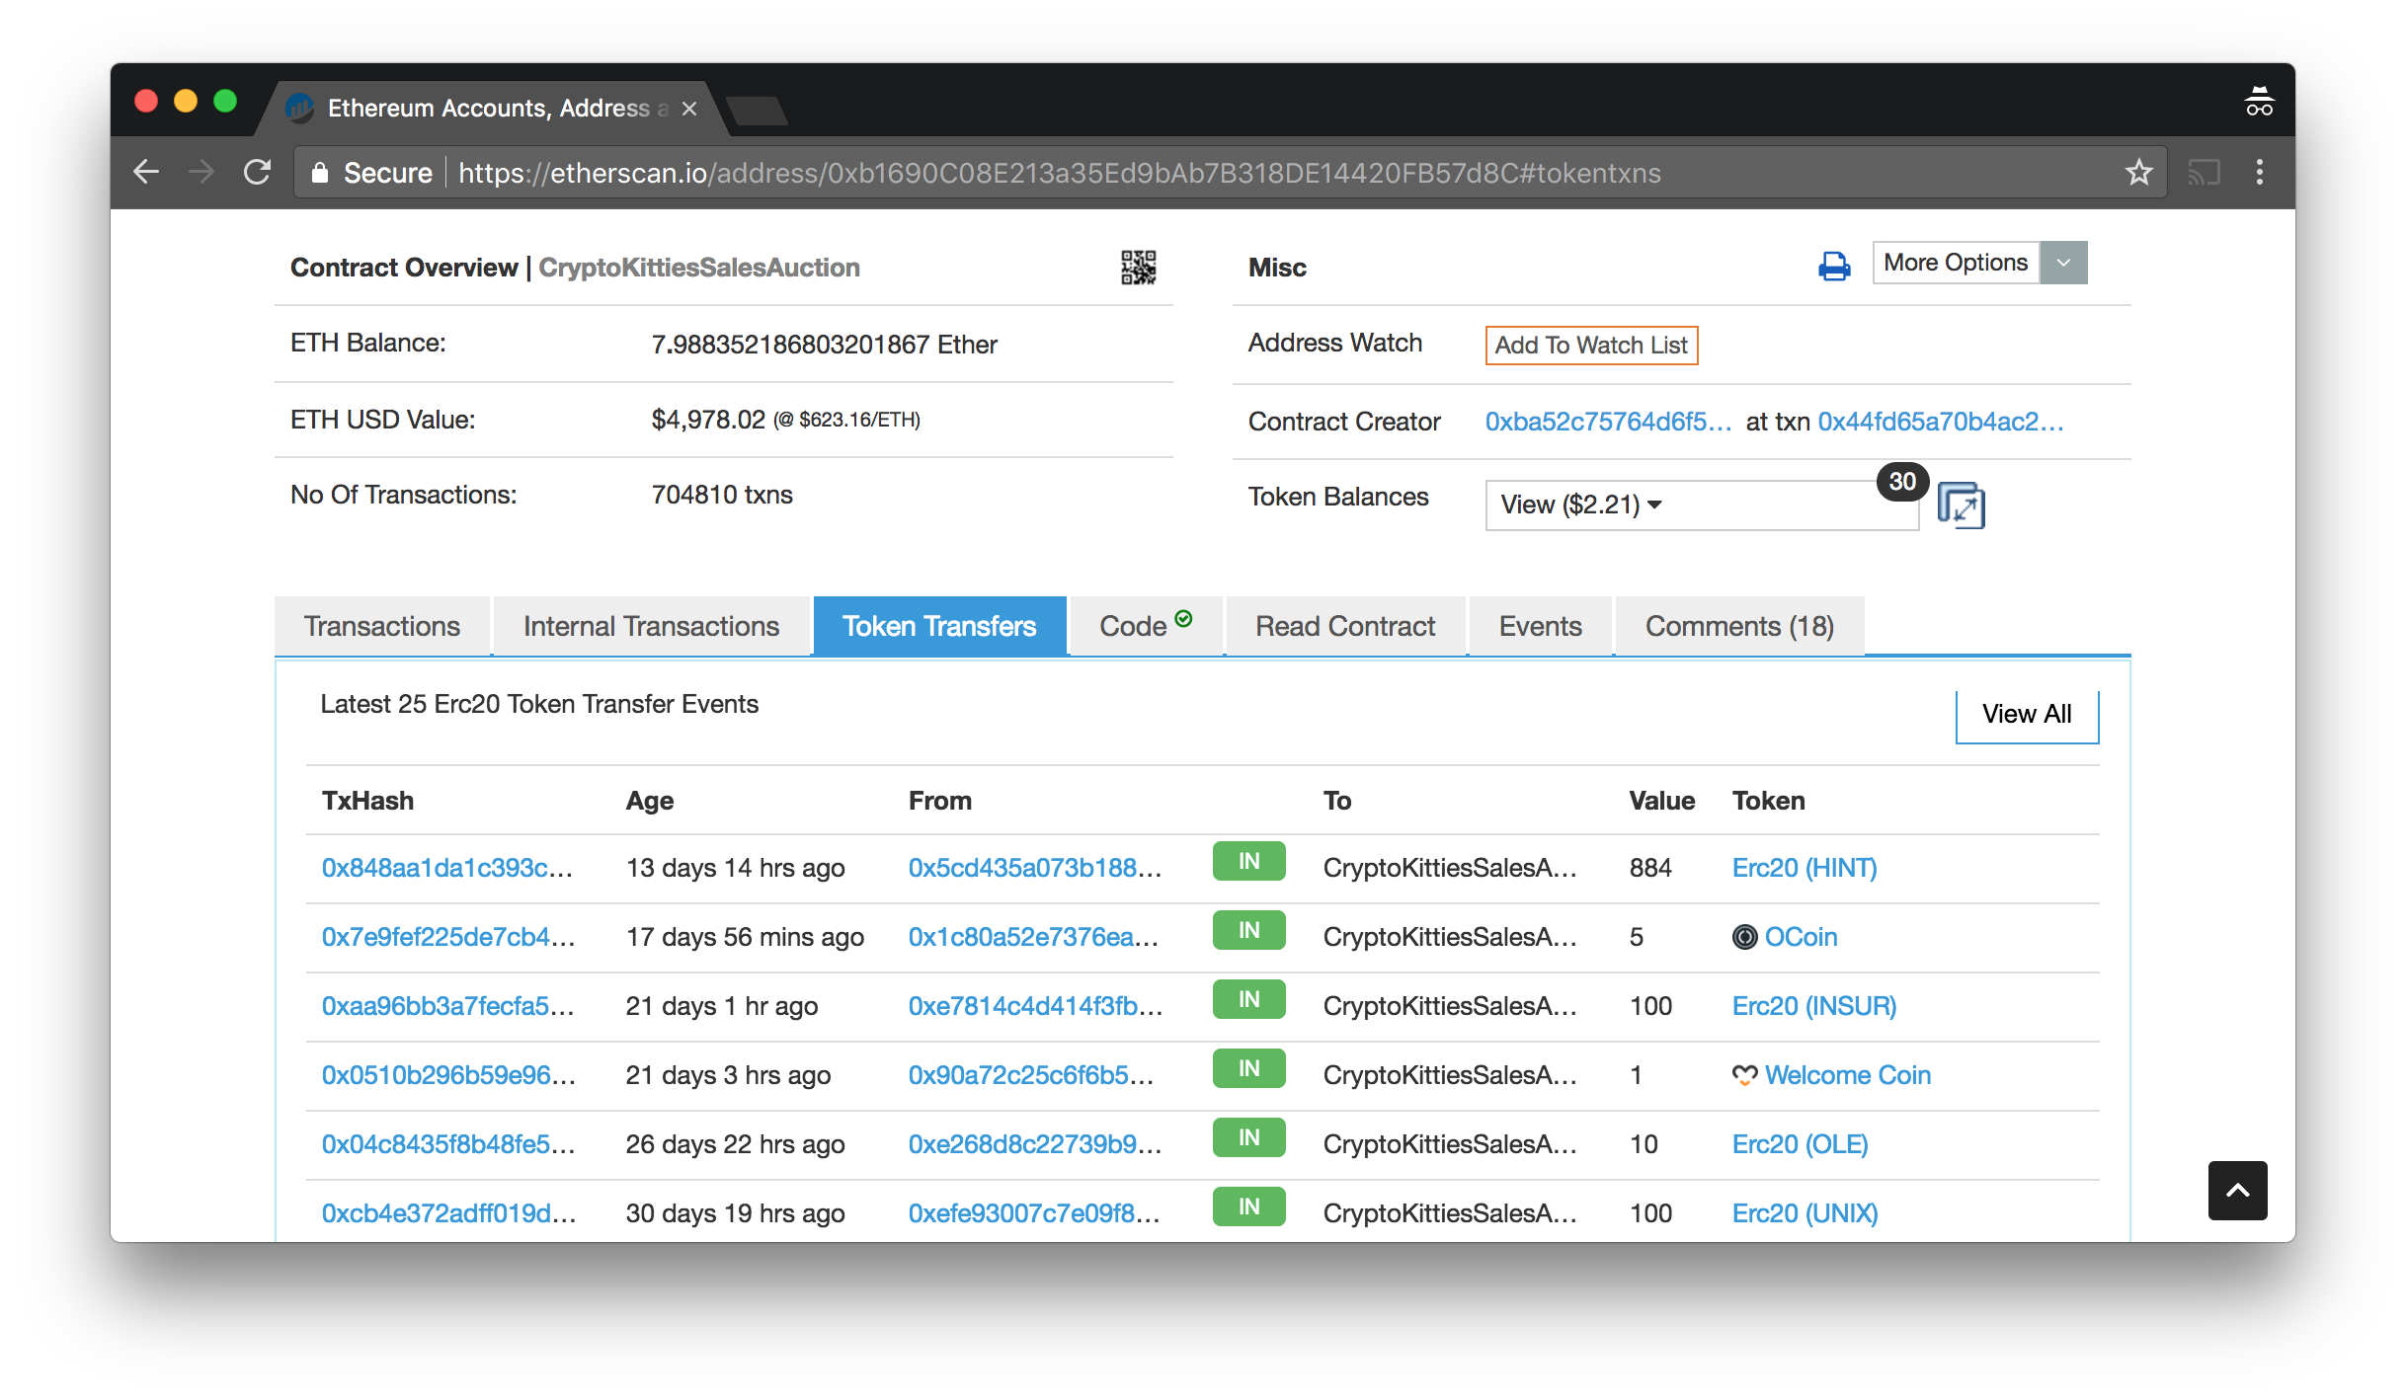Screen dimensions: 2406x1400
Task: Click the QR code icon for contract
Action: pyautogui.click(x=1139, y=270)
